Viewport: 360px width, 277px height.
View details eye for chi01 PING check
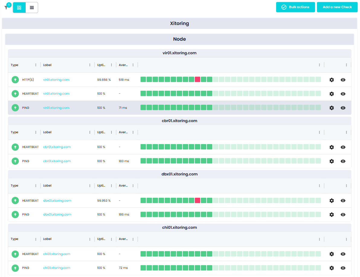coord(343,268)
